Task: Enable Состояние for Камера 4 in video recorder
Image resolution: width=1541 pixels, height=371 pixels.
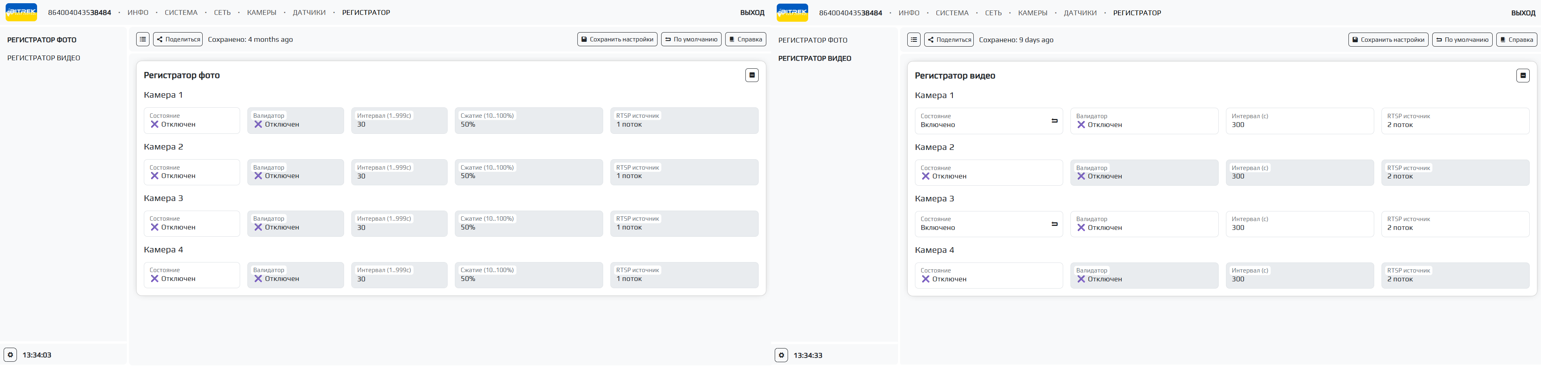Action: point(988,276)
